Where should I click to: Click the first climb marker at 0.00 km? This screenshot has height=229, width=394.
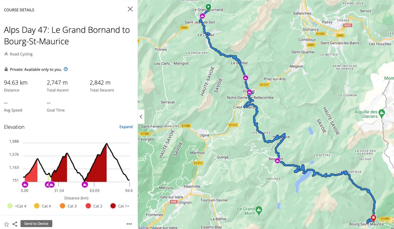tap(25, 184)
